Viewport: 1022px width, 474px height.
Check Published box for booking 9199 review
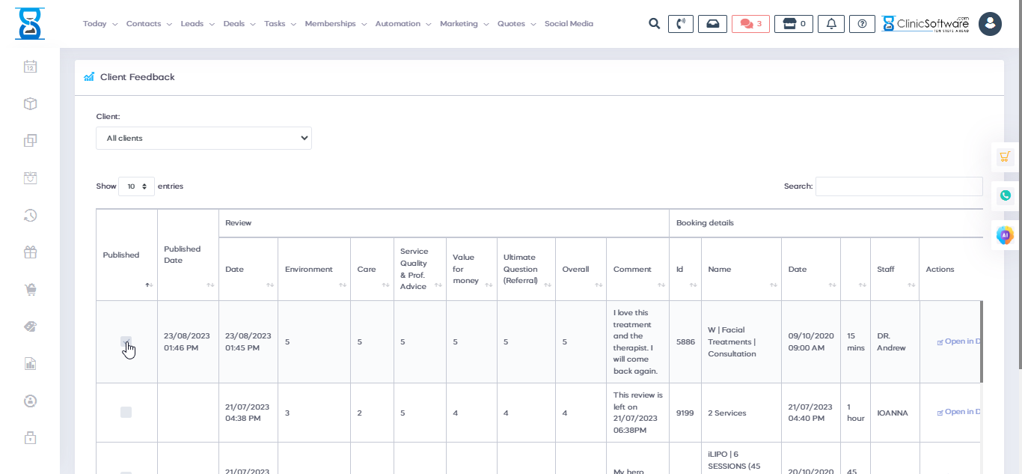(126, 413)
